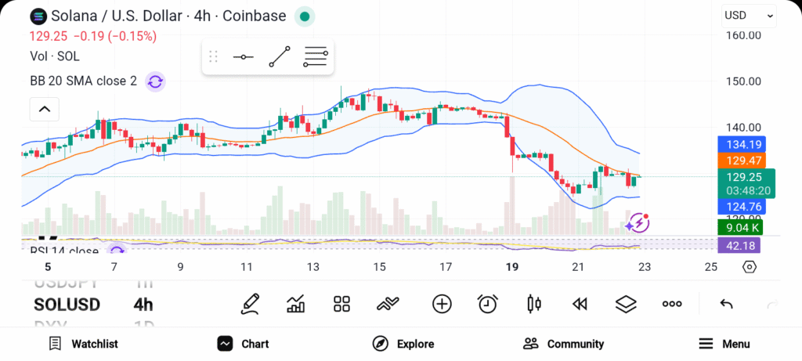This screenshot has height=361, width=802.
Task: Create an alert with the alarm clock icon
Action: tap(488, 304)
